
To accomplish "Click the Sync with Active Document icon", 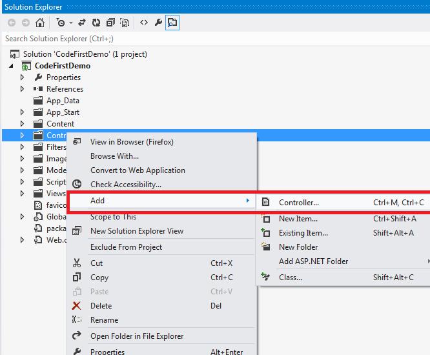I will click(x=82, y=23).
